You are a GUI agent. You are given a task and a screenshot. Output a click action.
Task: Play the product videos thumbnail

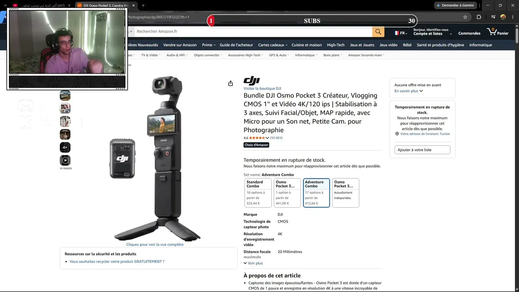point(65,160)
